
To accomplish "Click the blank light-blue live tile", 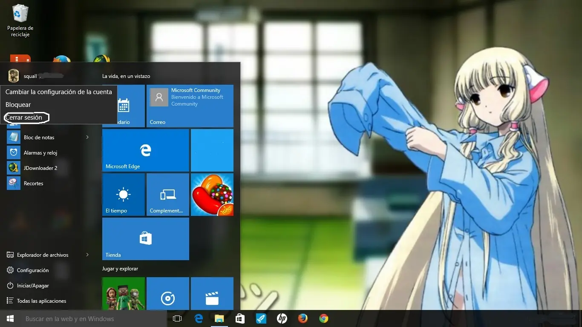I will tap(212, 150).
